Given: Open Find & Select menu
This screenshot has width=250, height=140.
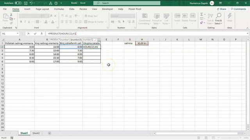Looking at the screenshot, I should coord(218,19).
